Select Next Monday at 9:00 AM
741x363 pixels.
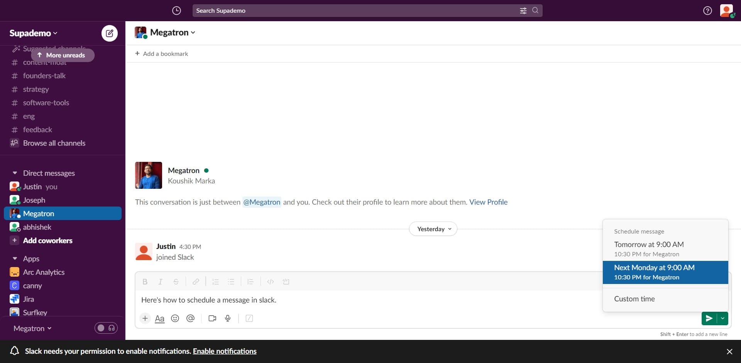point(665,272)
